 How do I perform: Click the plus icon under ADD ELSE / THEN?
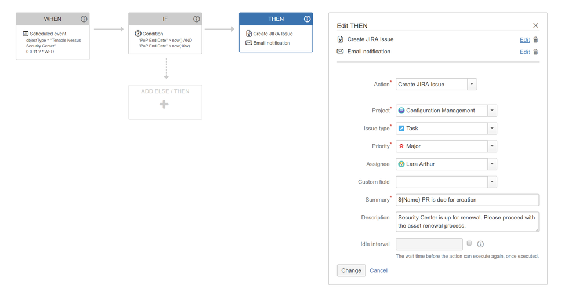click(x=164, y=104)
